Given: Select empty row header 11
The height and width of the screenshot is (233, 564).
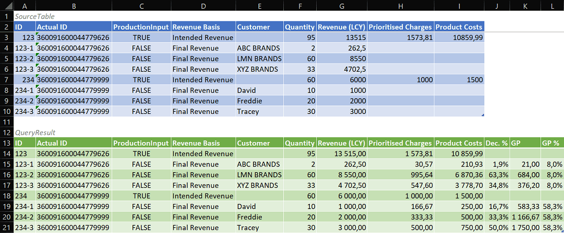Looking at the screenshot, I should (x=7, y=122).
